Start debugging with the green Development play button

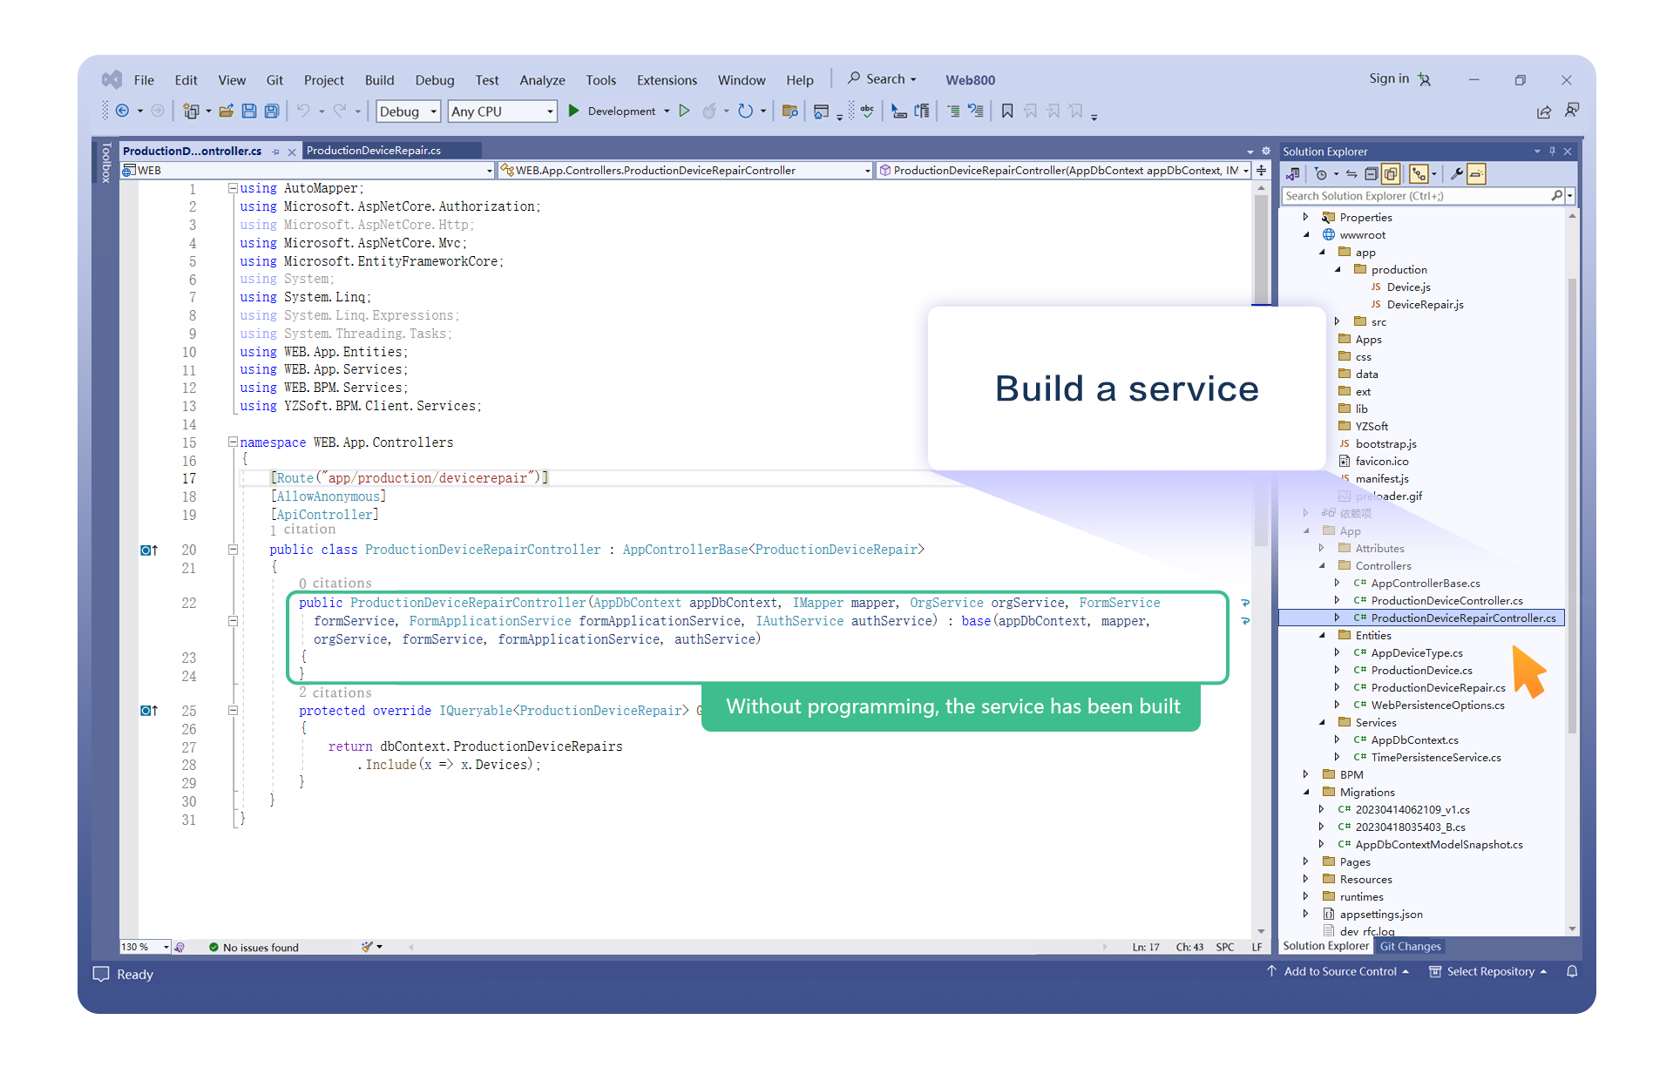574,111
